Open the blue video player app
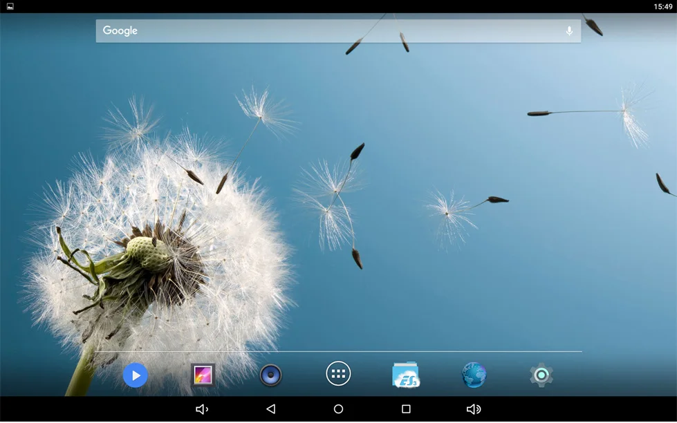 point(136,375)
